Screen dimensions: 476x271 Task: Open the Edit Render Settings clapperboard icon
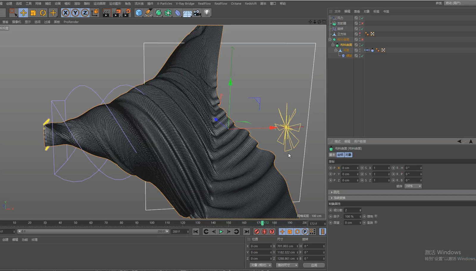[x=126, y=13]
